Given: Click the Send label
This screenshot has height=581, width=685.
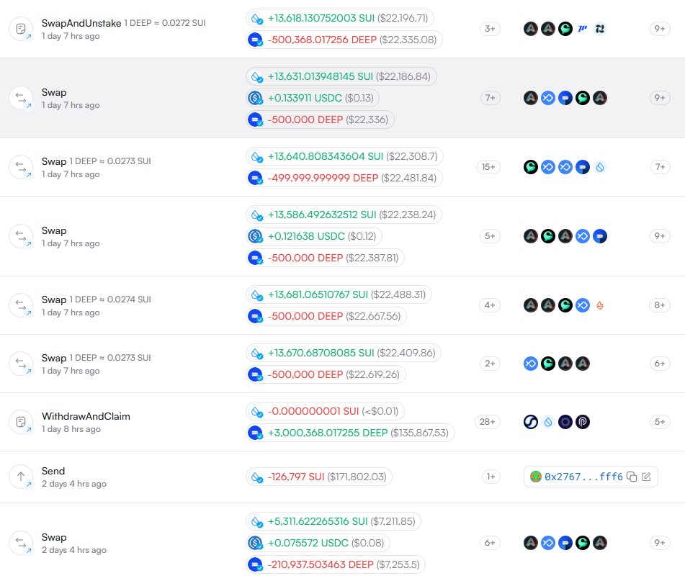Looking at the screenshot, I should pyautogui.click(x=53, y=472).
